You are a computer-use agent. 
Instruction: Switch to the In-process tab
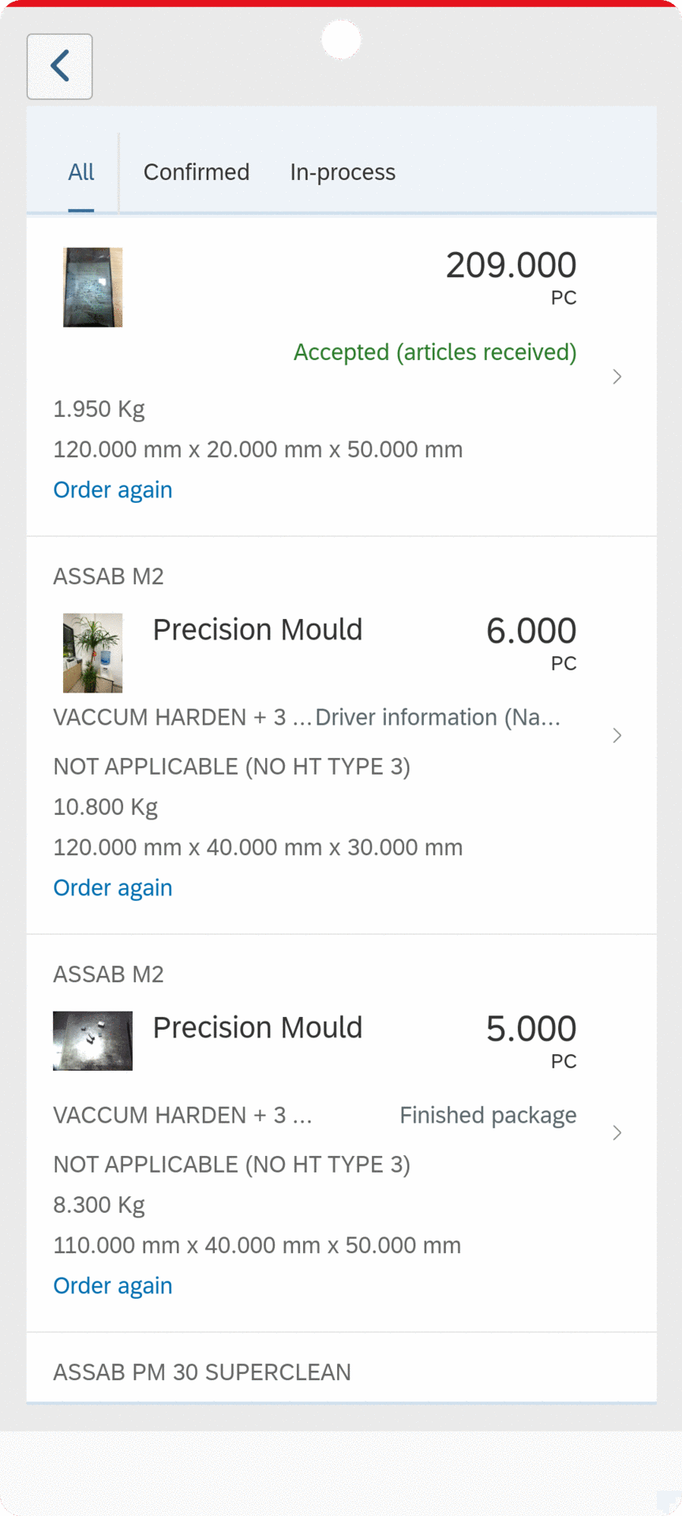(343, 172)
